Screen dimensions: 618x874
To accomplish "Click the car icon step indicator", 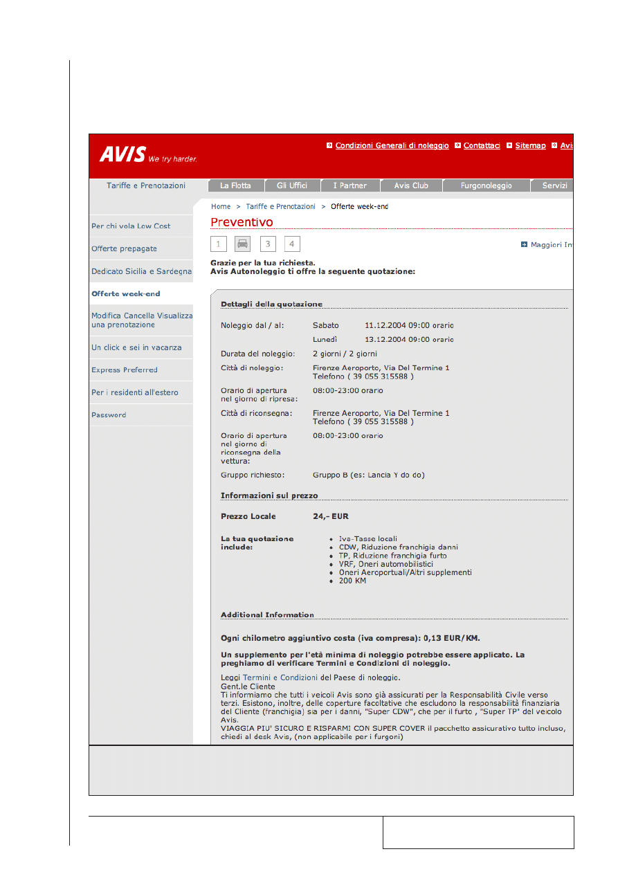I will click(242, 244).
